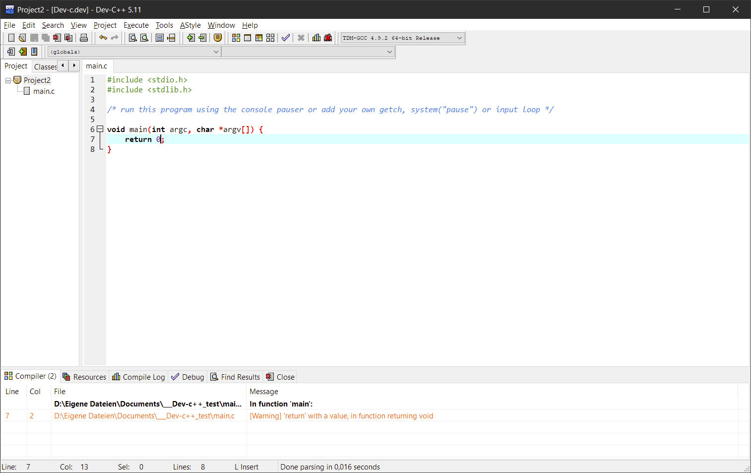This screenshot has width=751, height=473.
Task: Open the Edit menu
Action: click(x=29, y=25)
